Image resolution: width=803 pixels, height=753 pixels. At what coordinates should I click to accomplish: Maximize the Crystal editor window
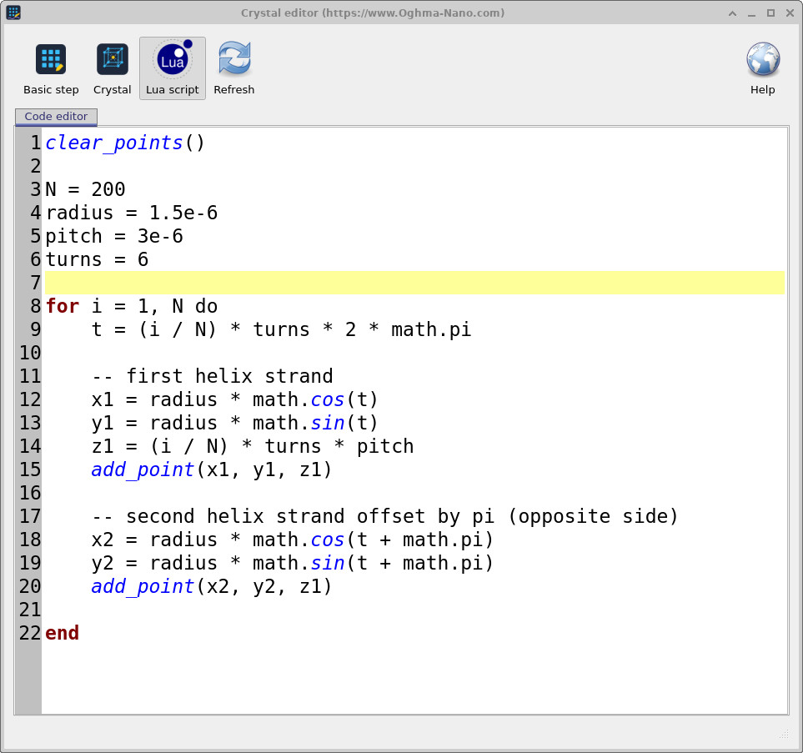pos(770,13)
